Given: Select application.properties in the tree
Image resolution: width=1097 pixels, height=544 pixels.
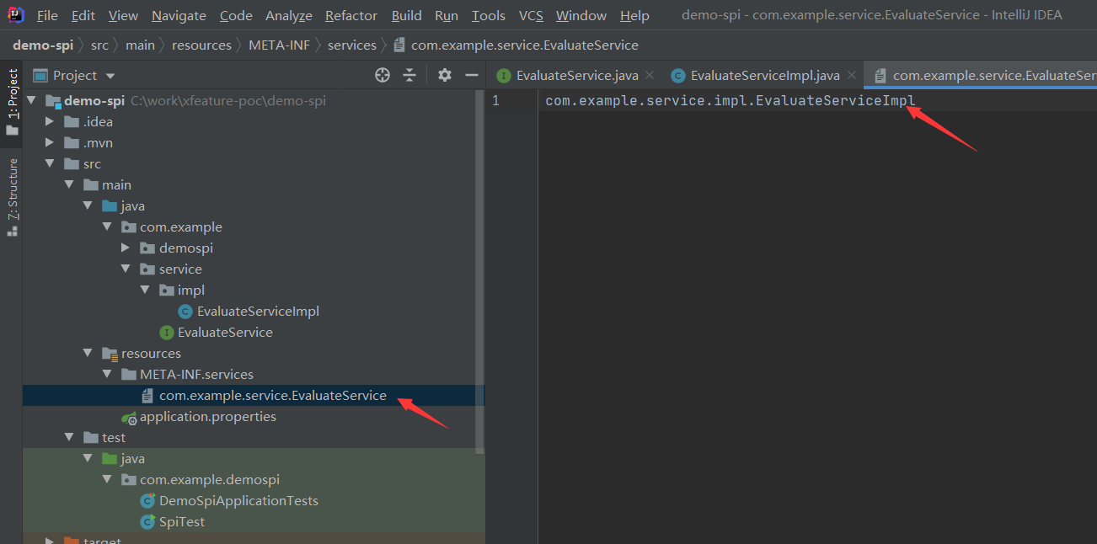Looking at the screenshot, I should coord(208,417).
